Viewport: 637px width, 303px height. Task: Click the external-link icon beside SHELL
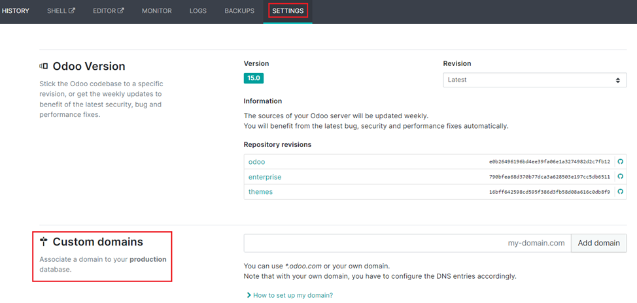[72, 10]
